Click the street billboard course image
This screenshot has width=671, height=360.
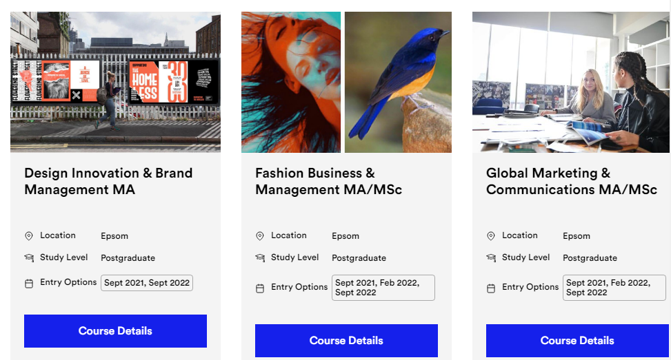(x=115, y=82)
